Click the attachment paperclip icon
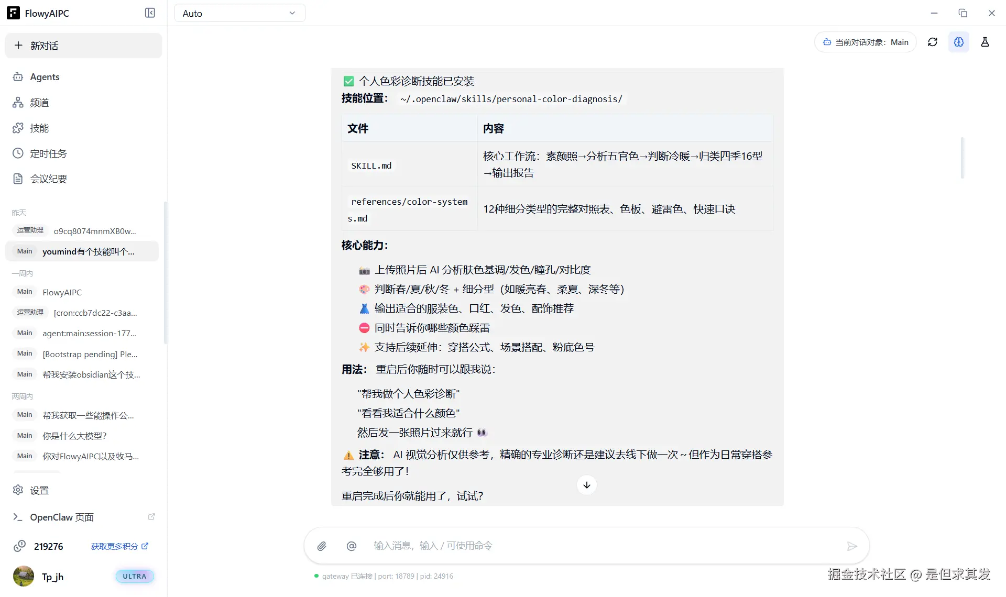1006x597 pixels. click(322, 546)
